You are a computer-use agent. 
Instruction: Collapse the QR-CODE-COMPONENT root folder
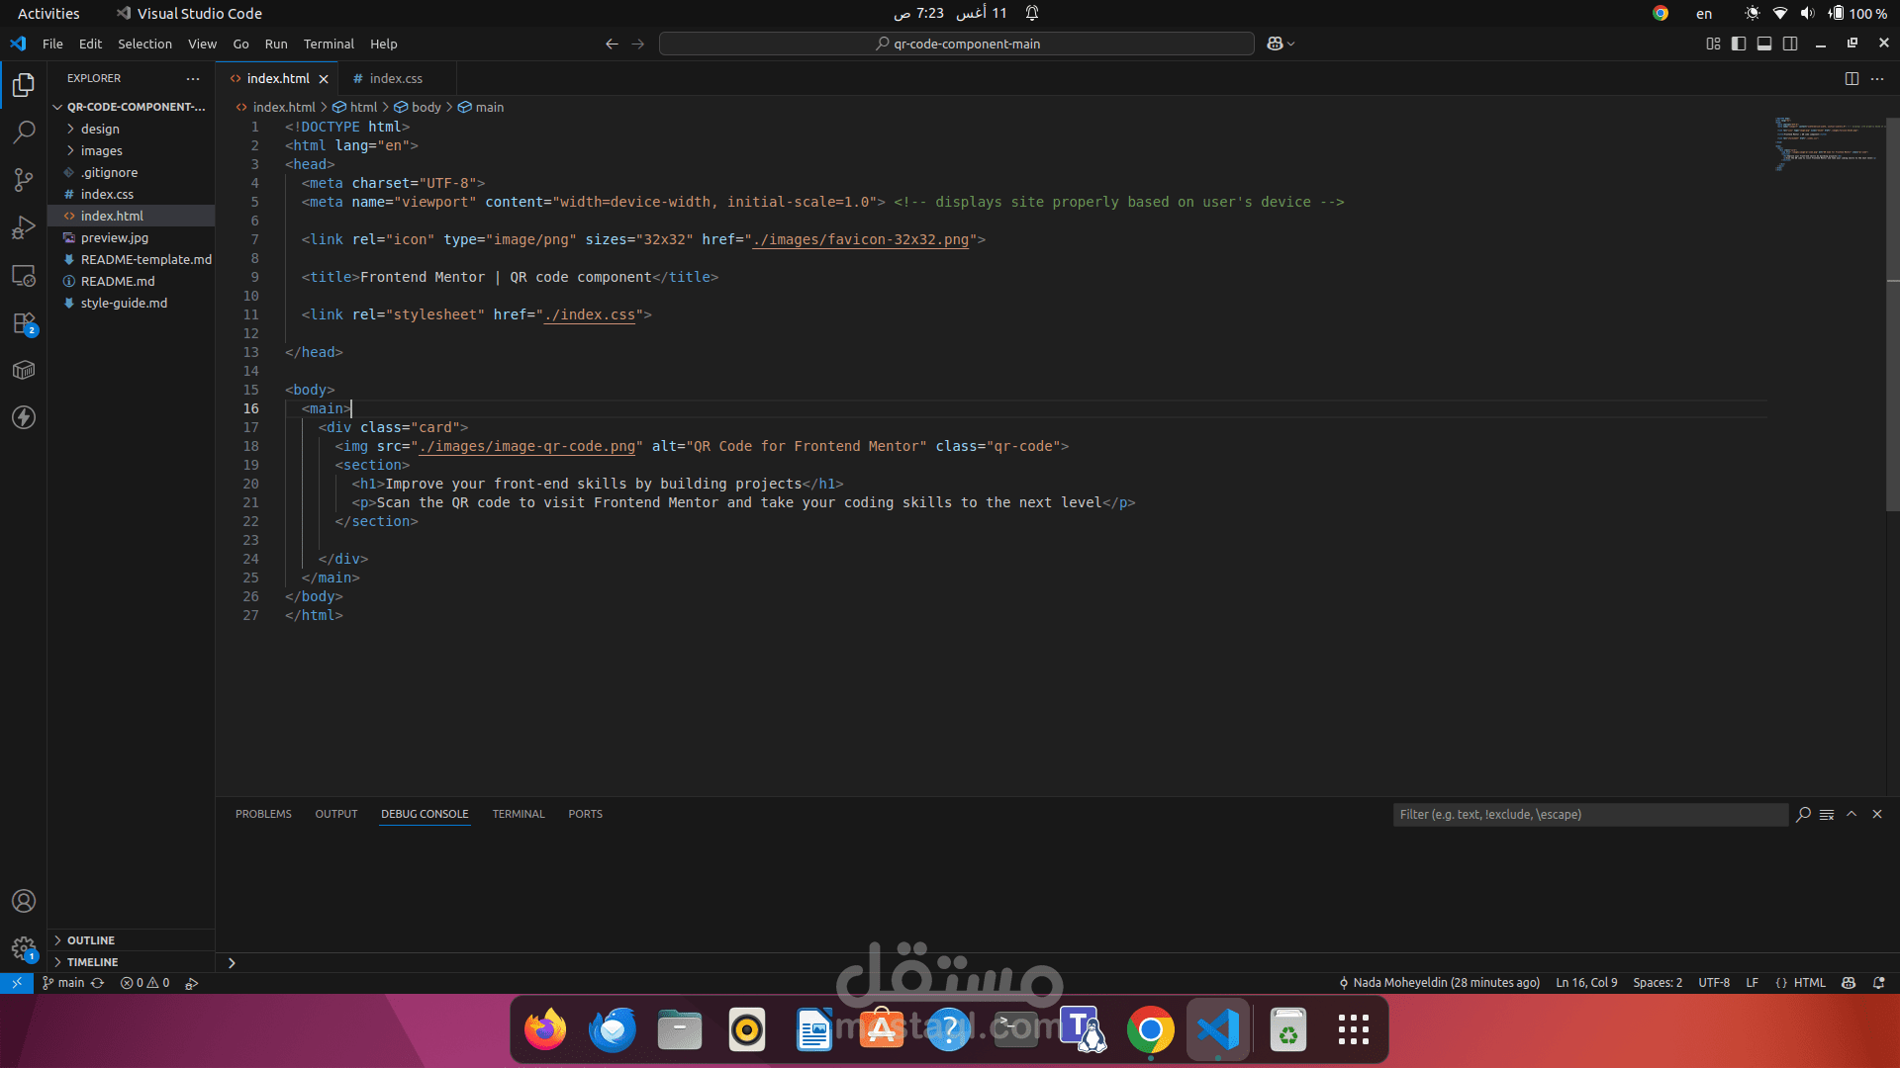click(131, 107)
